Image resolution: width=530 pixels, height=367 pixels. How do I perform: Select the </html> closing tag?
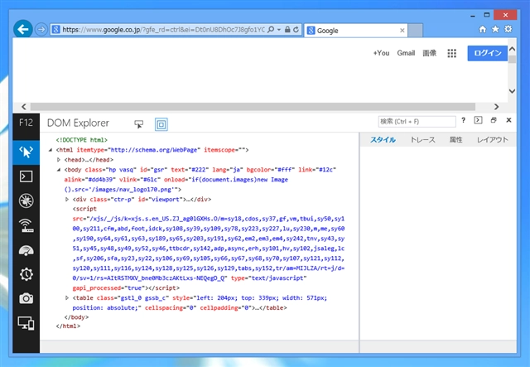click(68, 326)
